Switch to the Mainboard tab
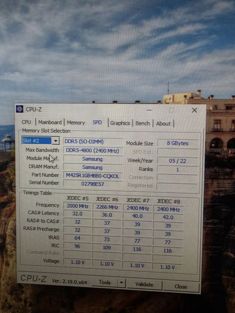The height and width of the screenshot is (313, 235). pos(50,122)
